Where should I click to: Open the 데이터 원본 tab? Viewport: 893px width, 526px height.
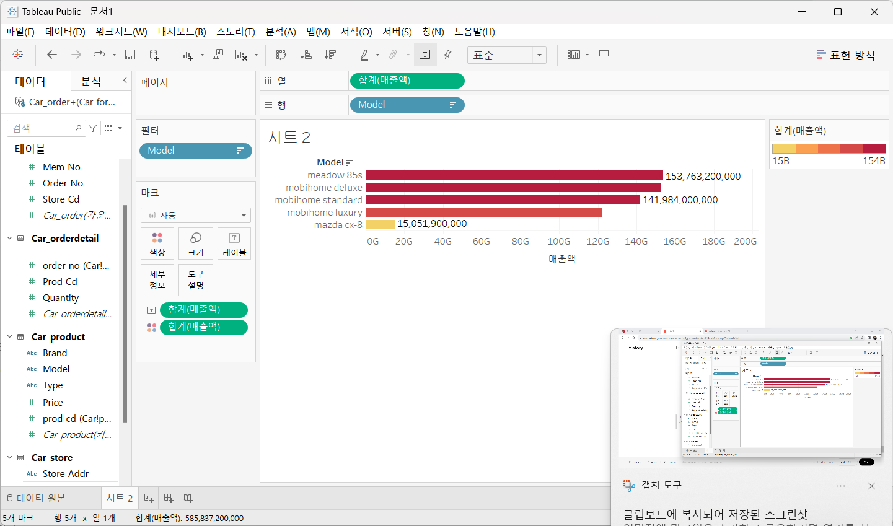pyautogui.click(x=36, y=498)
